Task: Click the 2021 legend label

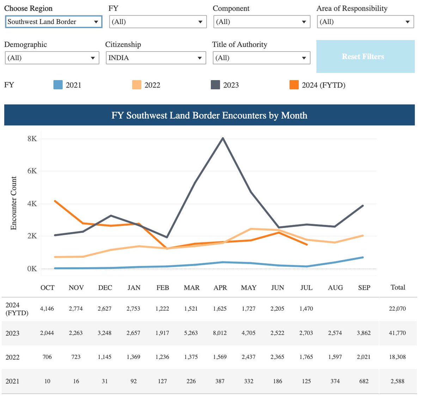Action: 73,85
